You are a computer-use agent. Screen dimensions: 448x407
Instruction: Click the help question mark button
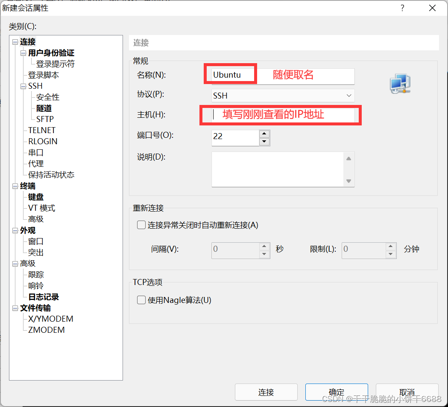(402, 8)
